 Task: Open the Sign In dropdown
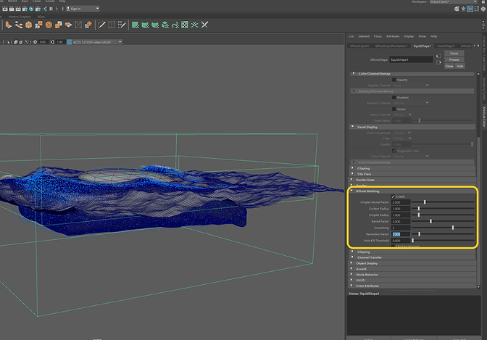[x=83, y=9]
